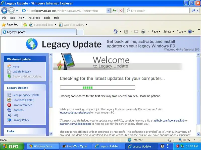Viewport: 201px width, 150px height.
Task: Click the Refresh page button
Action: pos(114,11)
